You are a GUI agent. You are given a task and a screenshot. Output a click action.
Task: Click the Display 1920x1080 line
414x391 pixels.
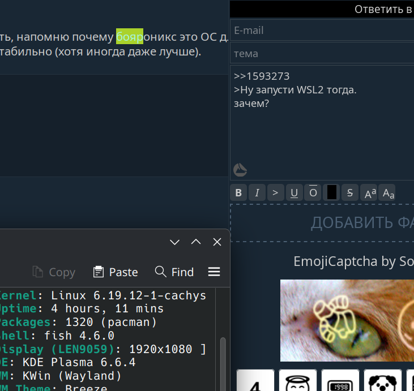pos(103,349)
